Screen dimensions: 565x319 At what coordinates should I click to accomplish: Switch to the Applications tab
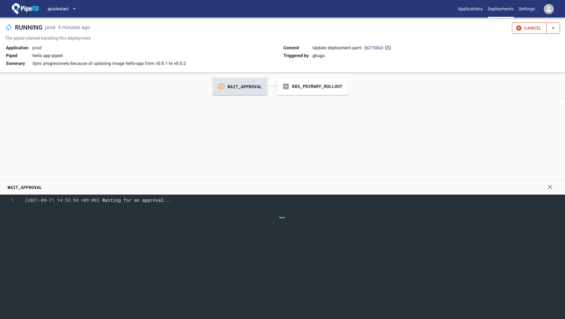point(470,8)
